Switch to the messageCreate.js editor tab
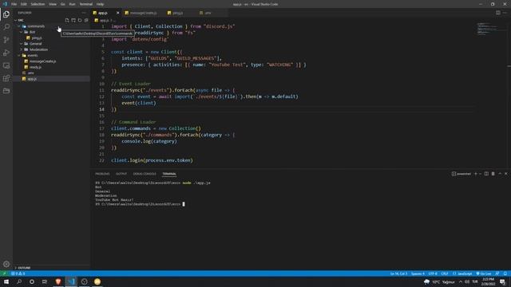This screenshot has height=287, width=511. click(x=143, y=13)
